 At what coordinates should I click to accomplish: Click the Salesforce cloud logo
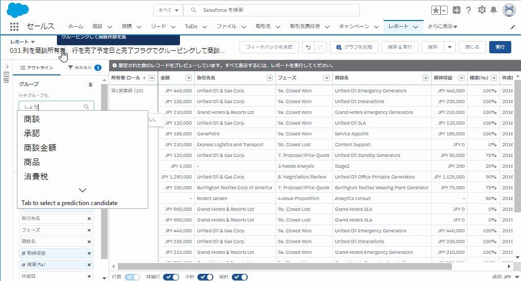tap(17, 10)
